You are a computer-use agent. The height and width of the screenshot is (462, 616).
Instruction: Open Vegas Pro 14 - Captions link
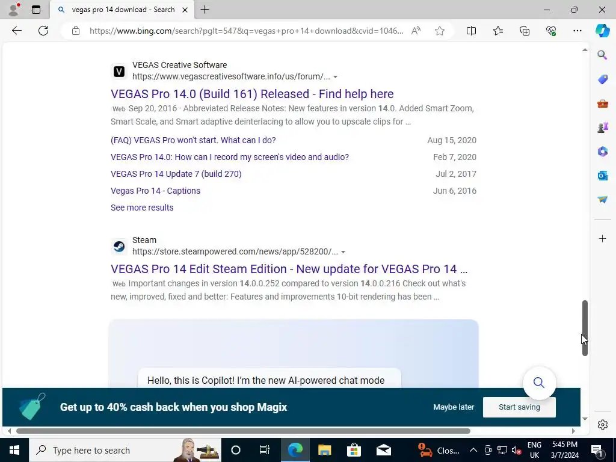coord(155,191)
